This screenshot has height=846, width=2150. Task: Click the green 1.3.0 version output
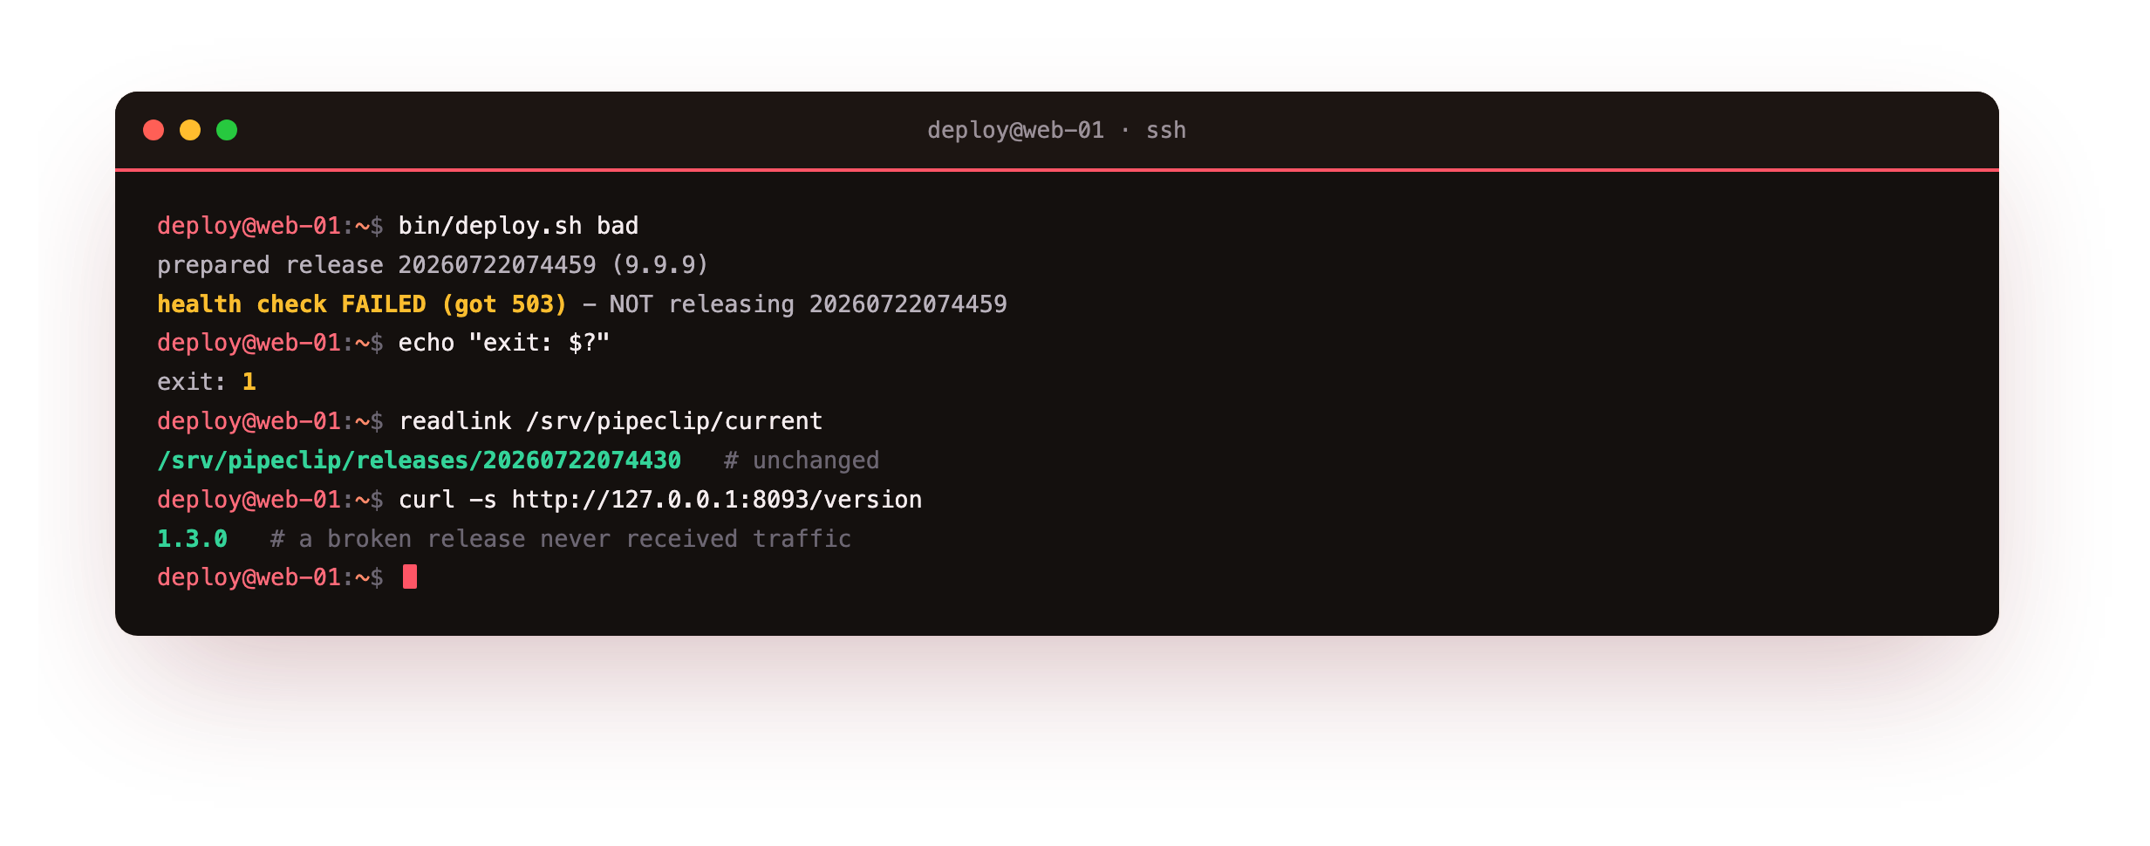pyautogui.click(x=192, y=539)
